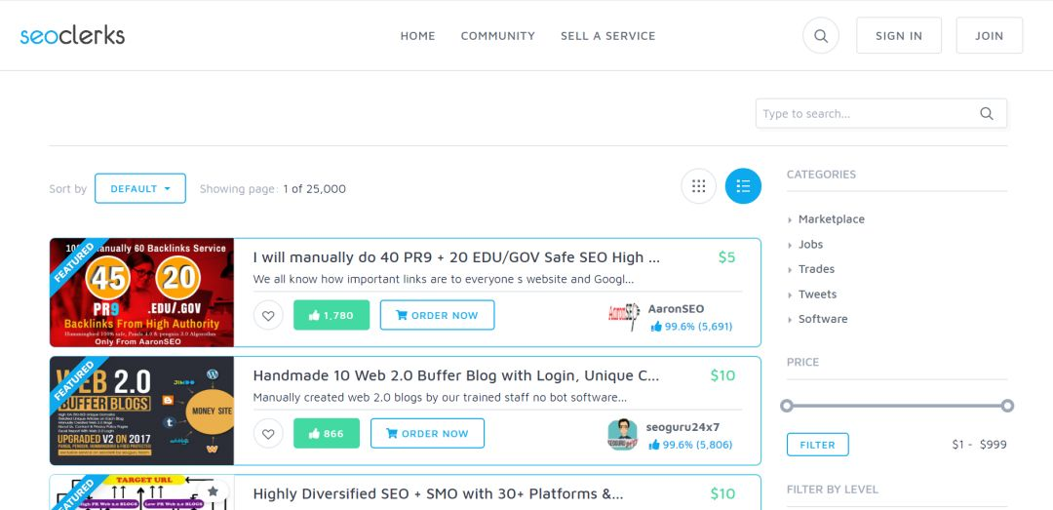This screenshot has height=510, width=1053.
Task: Open the Handmade 10 Web 2.0 listing title
Action: pyautogui.click(x=456, y=375)
